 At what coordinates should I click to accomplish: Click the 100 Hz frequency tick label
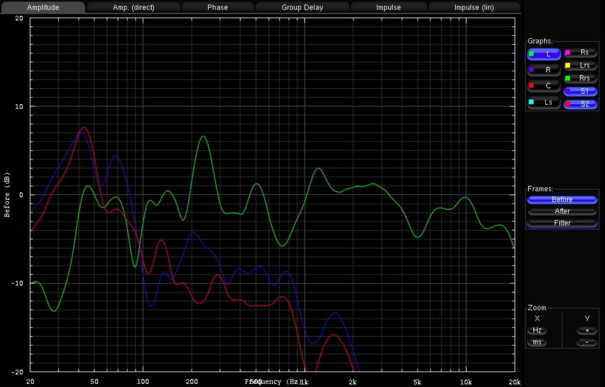[x=143, y=382]
